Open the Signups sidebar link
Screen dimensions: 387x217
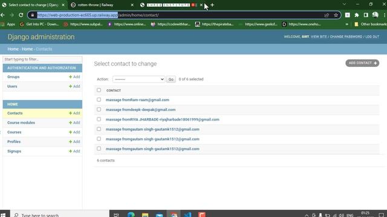click(x=14, y=151)
